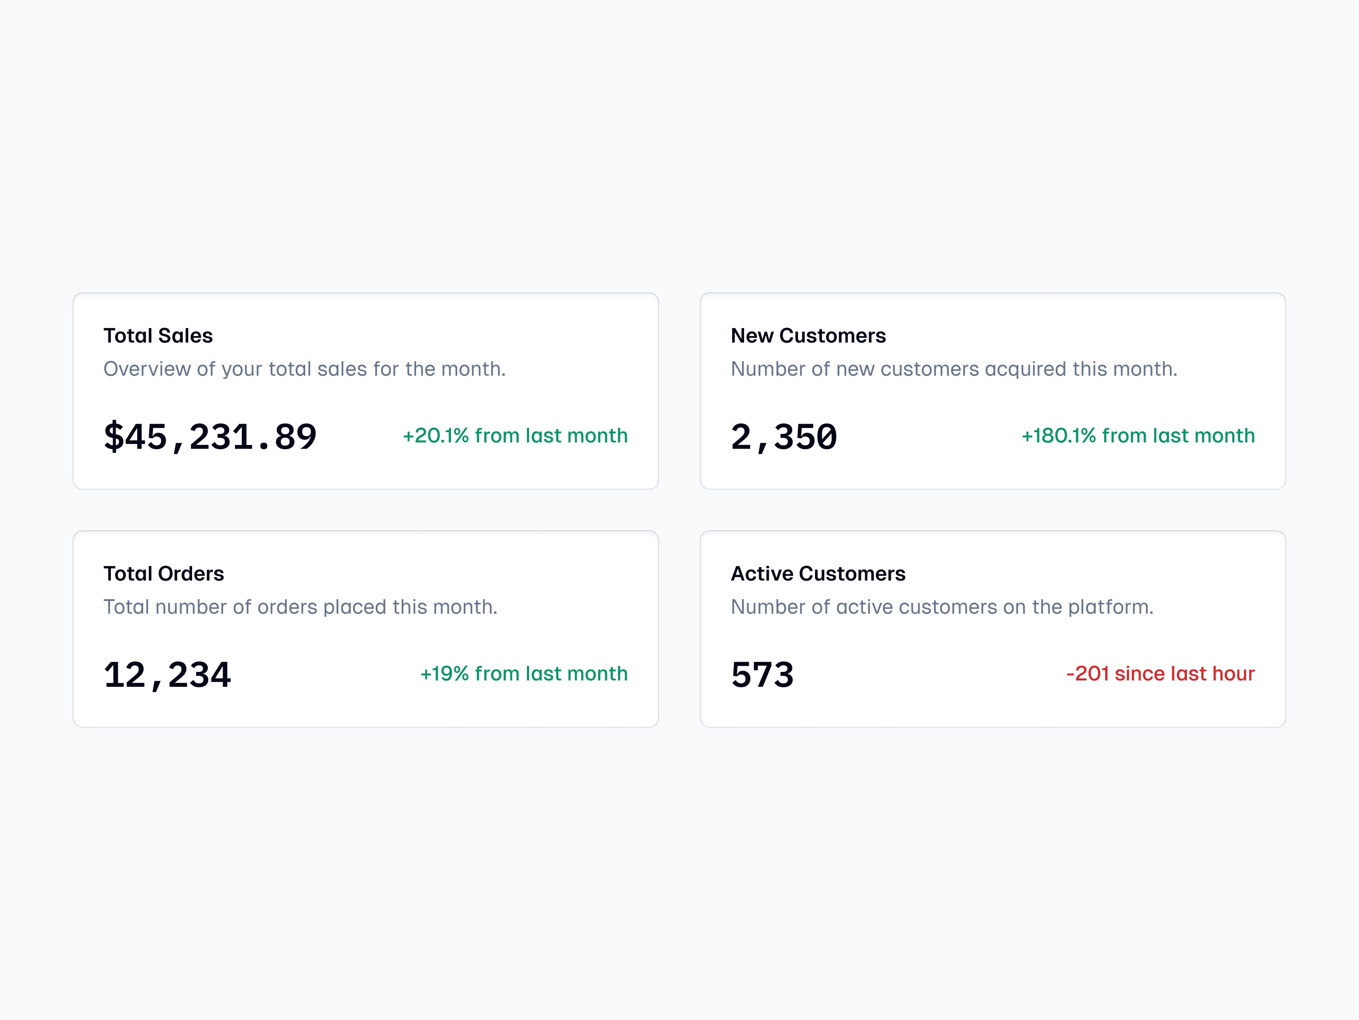The width and height of the screenshot is (1359, 1020).
Task: Click the new customers acquired description text
Action: (x=954, y=368)
